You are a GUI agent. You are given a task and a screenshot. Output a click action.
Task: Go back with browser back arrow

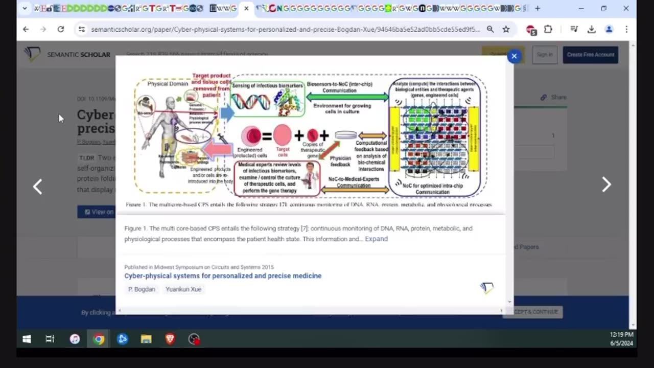26,30
